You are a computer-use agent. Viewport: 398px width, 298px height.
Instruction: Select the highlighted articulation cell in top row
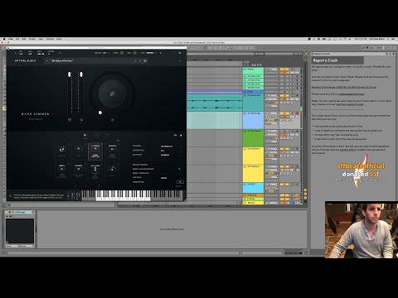click(x=95, y=151)
